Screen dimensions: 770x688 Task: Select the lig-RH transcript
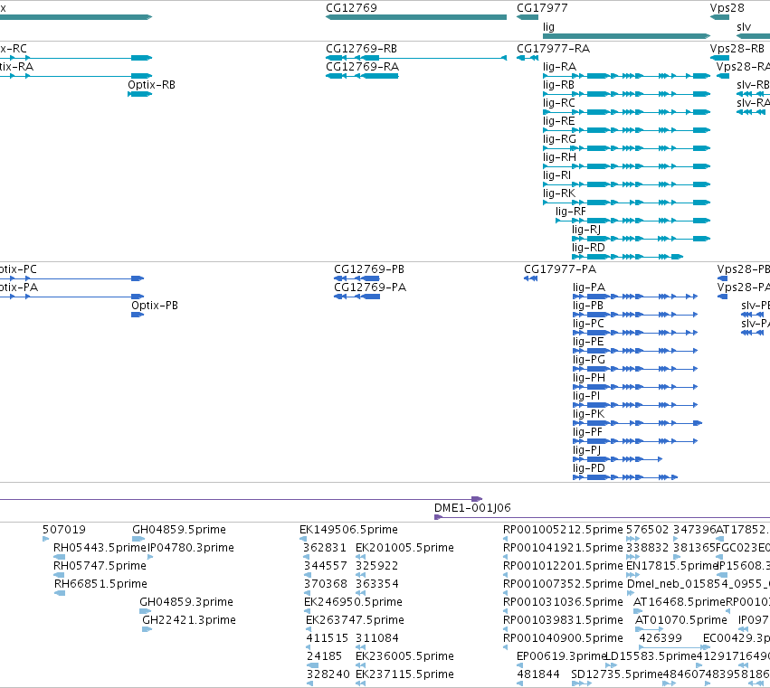(x=559, y=157)
